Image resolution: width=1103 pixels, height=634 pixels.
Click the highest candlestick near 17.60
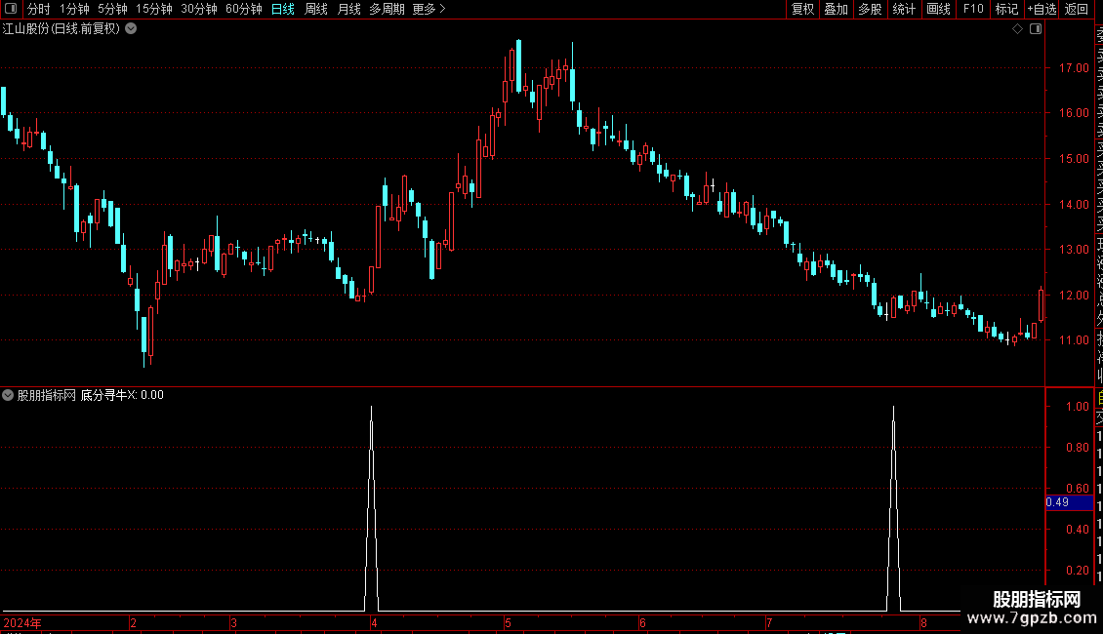coord(519,66)
